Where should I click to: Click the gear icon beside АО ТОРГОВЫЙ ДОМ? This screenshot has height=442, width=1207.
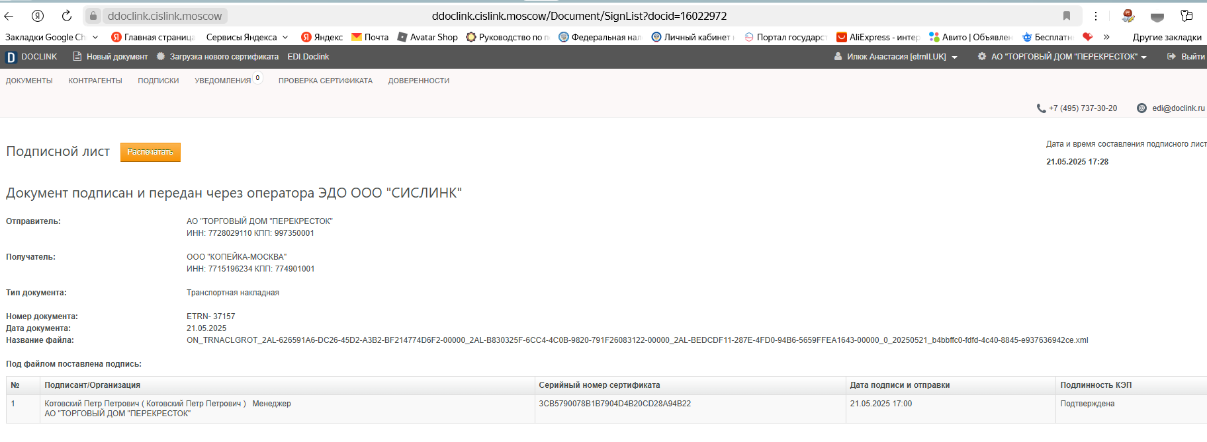pos(982,57)
